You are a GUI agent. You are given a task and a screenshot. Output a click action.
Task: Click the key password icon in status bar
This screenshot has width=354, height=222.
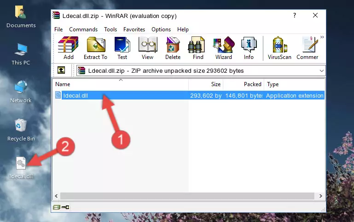coord(65,207)
